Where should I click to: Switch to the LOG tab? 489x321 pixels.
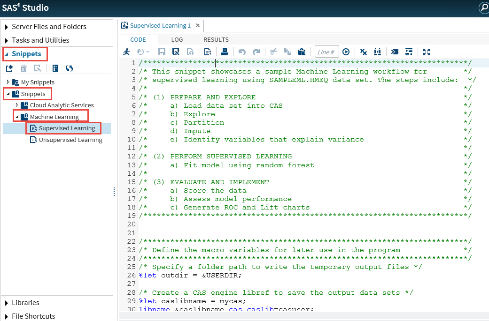coord(177,40)
